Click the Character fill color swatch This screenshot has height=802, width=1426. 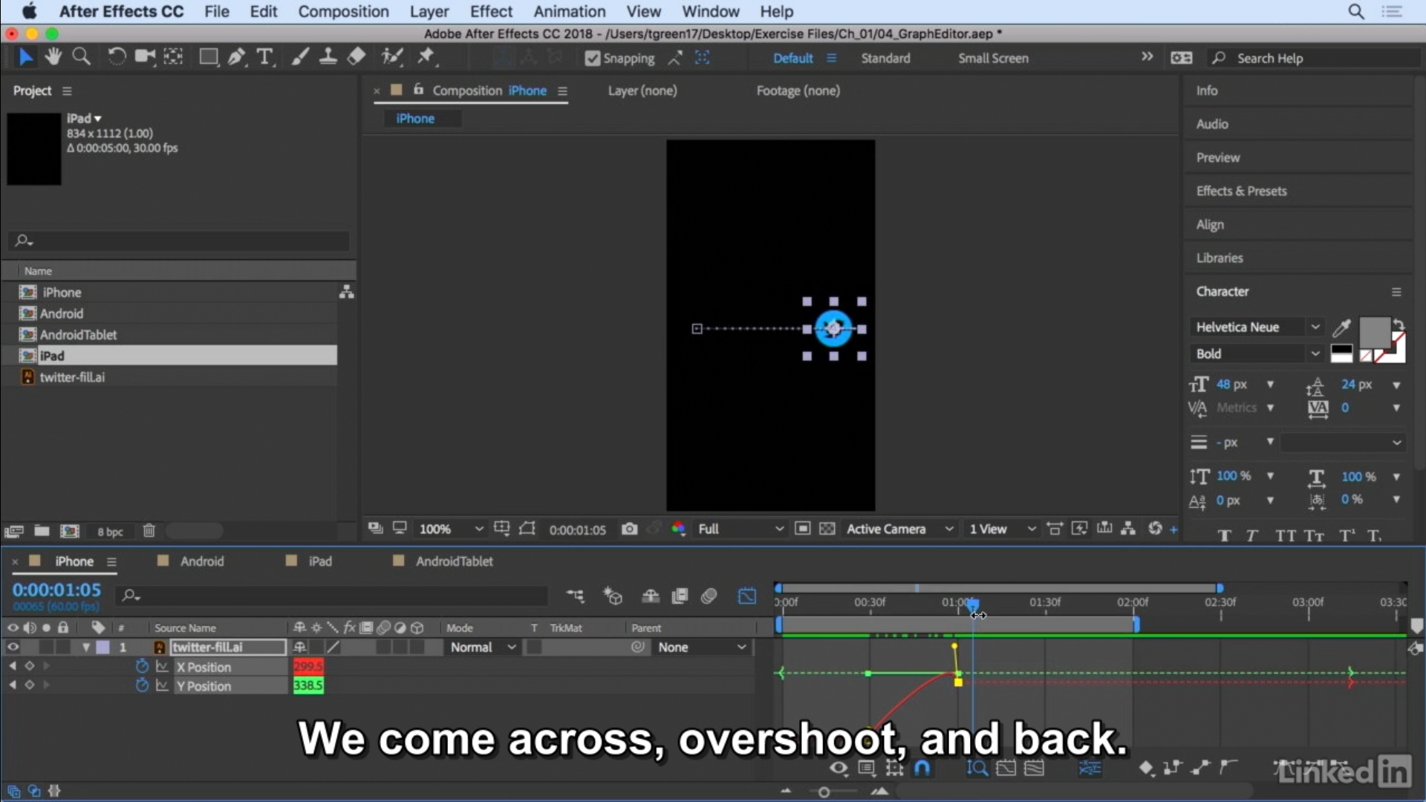click(1375, 332)
